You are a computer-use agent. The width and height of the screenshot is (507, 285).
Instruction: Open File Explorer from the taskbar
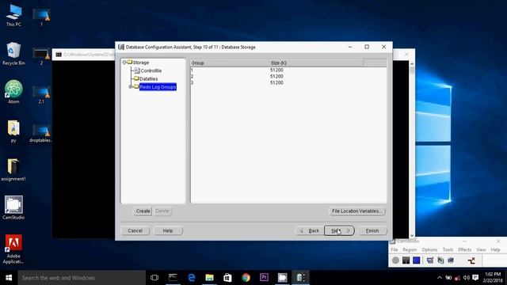point(209,278)
